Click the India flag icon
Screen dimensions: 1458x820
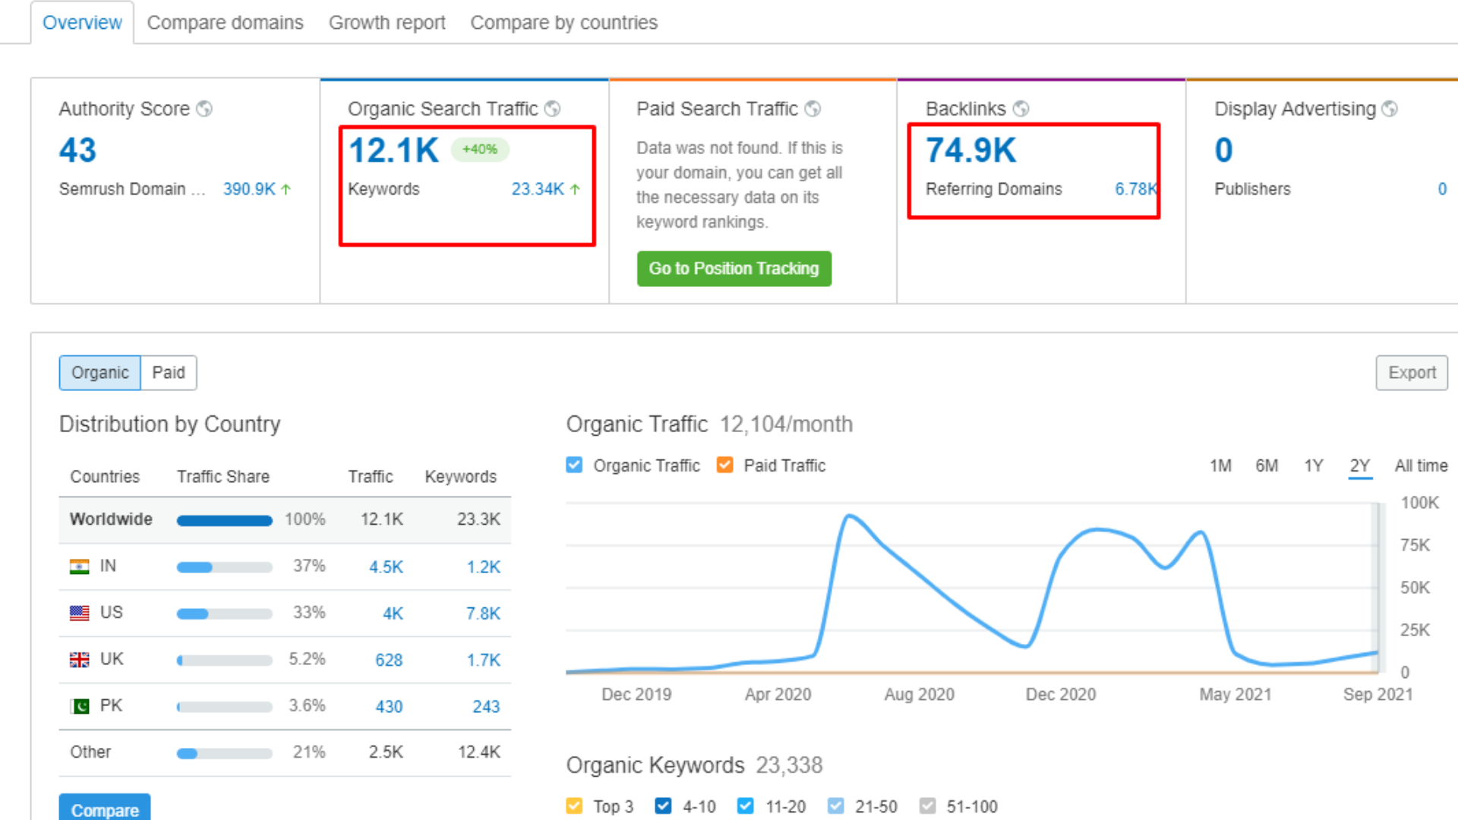pos(79,567)
